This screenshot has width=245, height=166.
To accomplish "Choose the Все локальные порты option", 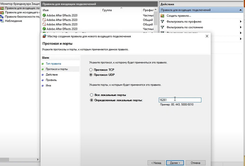I will [92, 95].
